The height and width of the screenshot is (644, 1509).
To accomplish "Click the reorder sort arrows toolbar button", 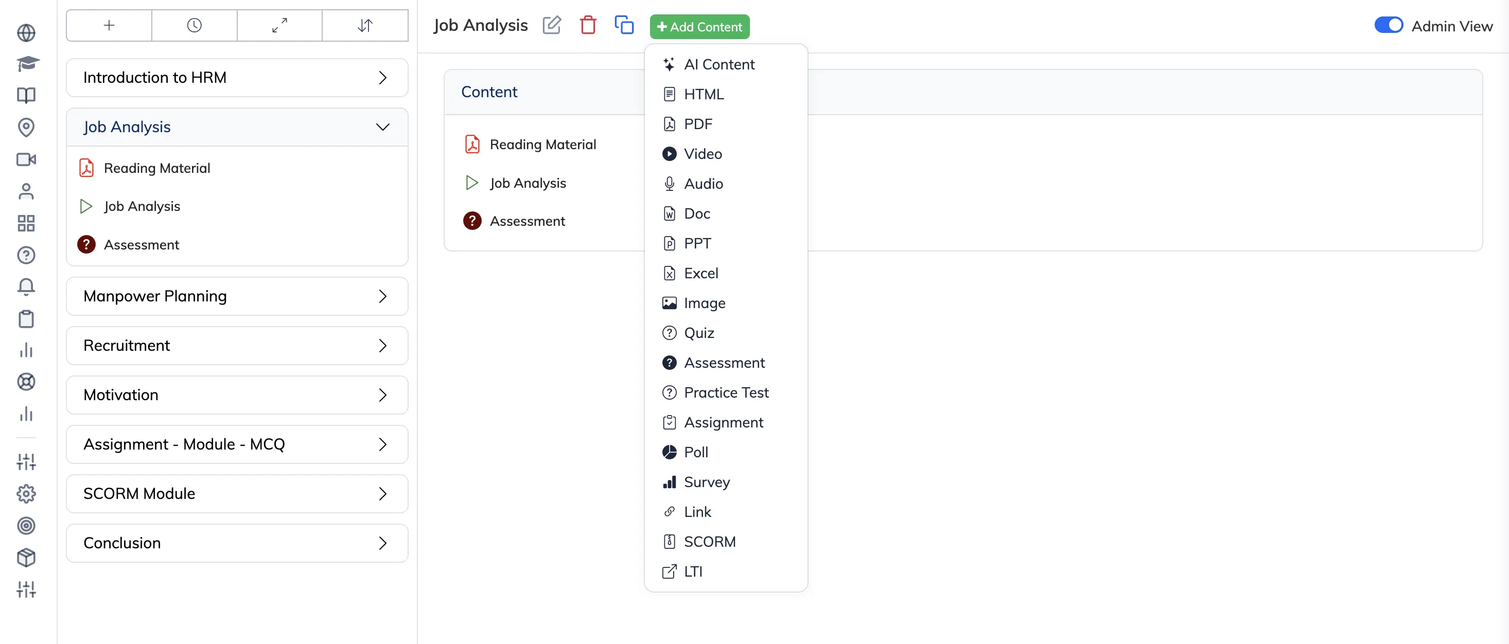I will [x=365, y=25].
